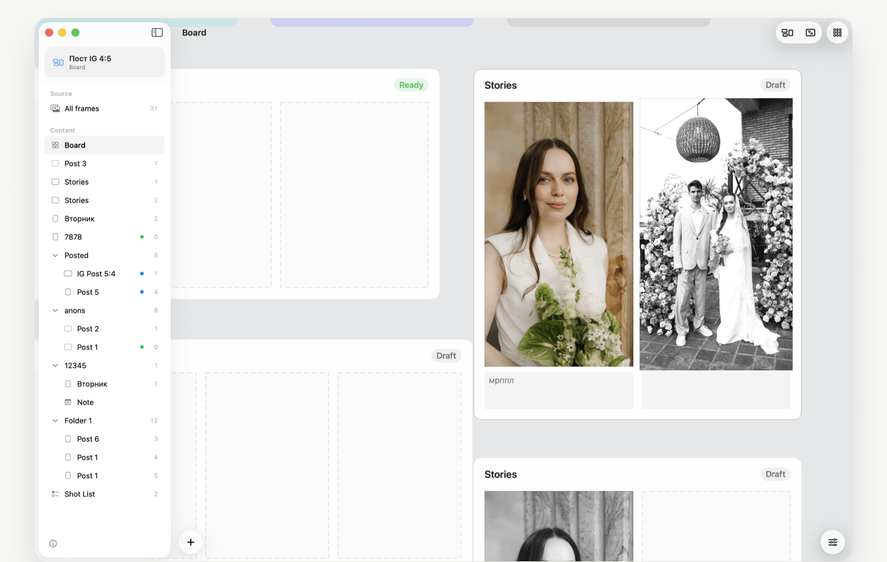887x562 pixels.
Task: Select black-and-white portrait in bottom Stories card
Action: click(x=559, y=526)
